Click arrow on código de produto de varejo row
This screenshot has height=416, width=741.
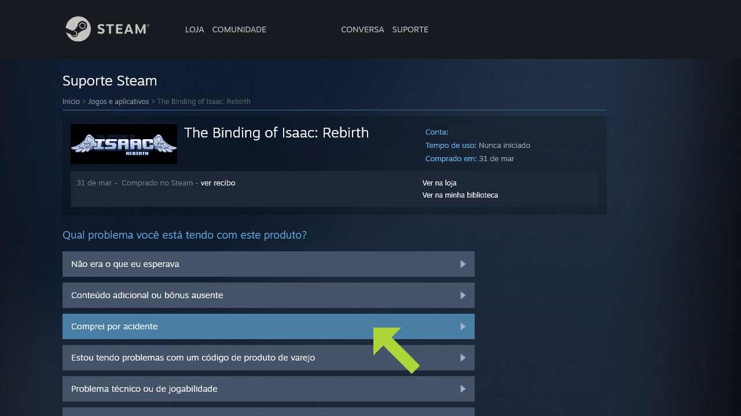click(x=463, y=358)
